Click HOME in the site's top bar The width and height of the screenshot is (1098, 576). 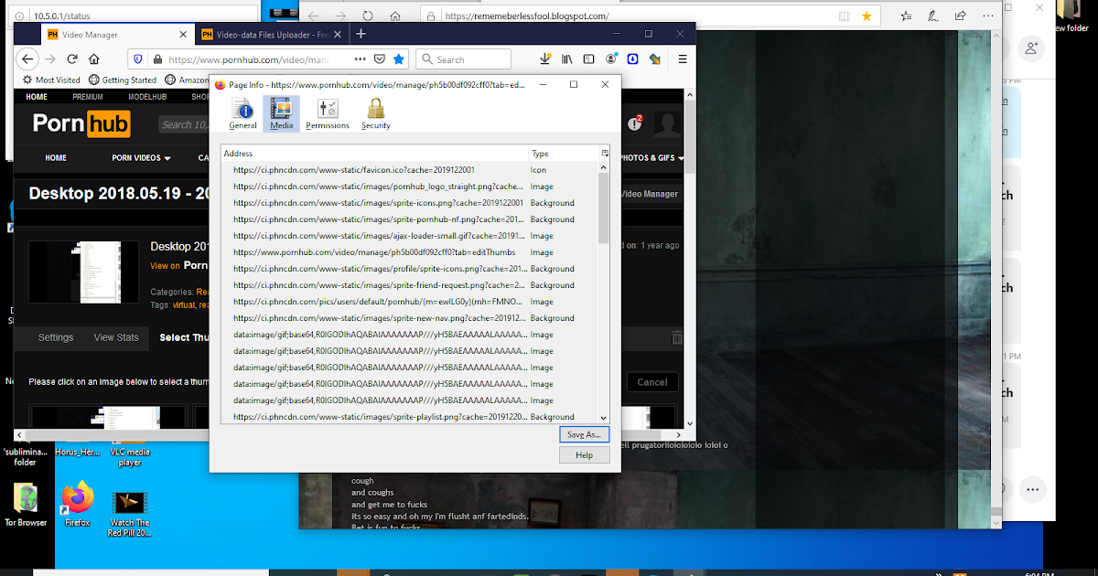pos(37,97)
